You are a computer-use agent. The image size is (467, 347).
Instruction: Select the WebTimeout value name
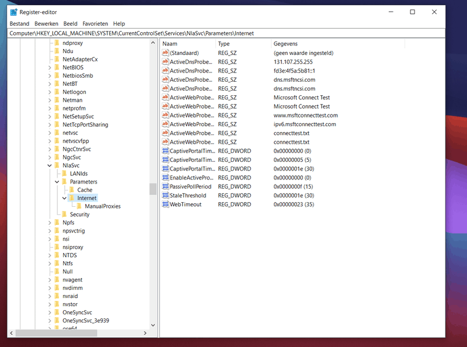pos(186,204)
